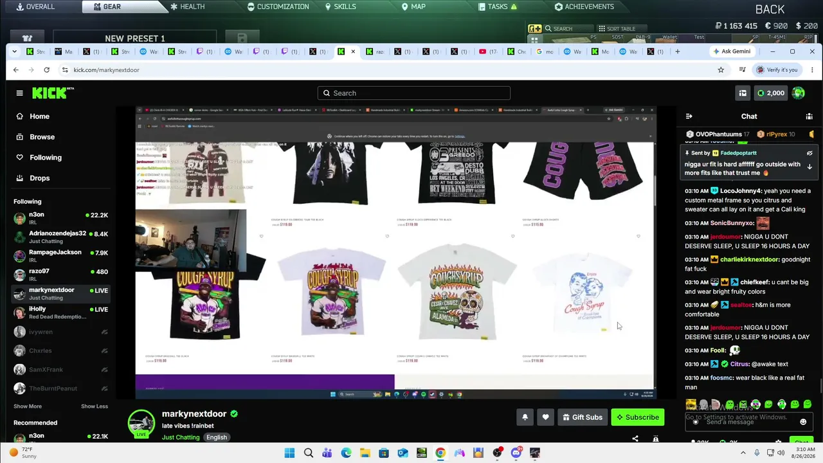Screen dimensions: 823x463
Task: Open the volume control in system tray
Action: coord(781,453)
